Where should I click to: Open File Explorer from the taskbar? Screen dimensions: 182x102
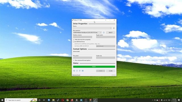point(53,100)
